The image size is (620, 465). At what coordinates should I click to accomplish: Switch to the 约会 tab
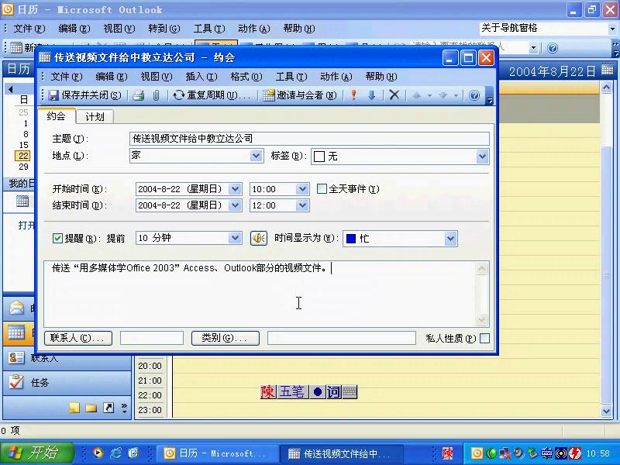pos(56,115)
